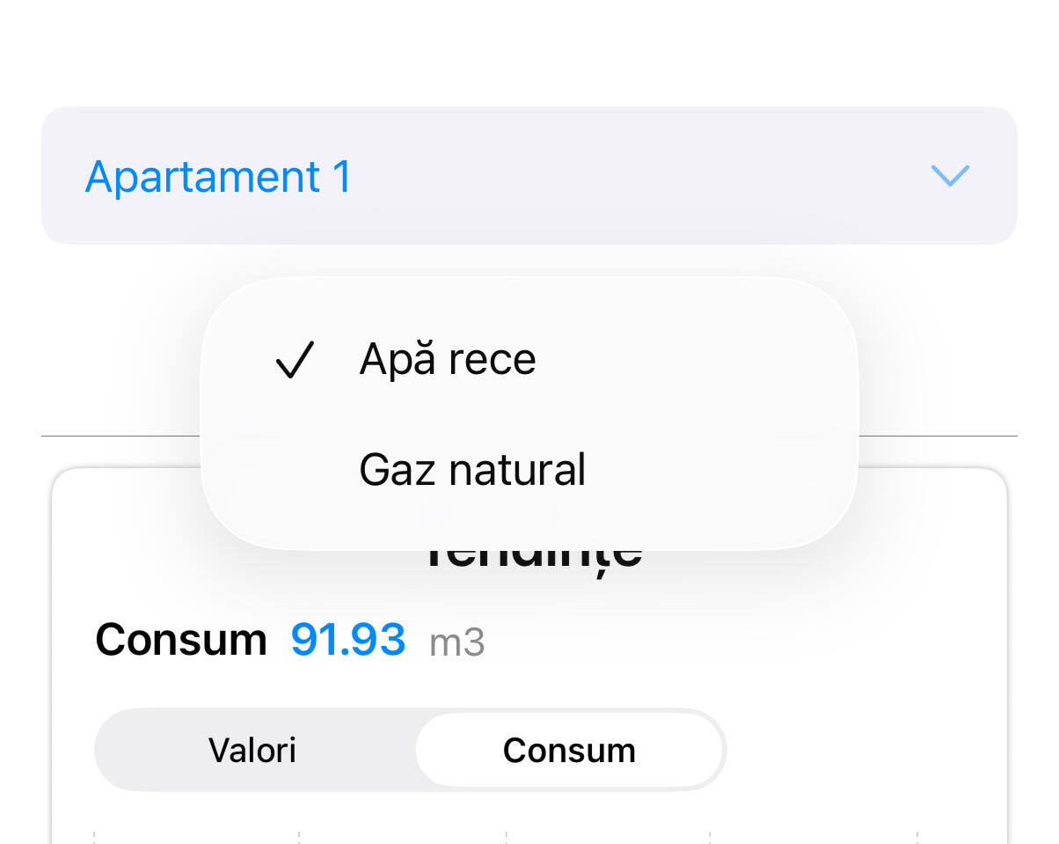This screenshot has height=844, width=1059.
Task: Click the chevron arrow beside Apartament 1
Action: 950,175
